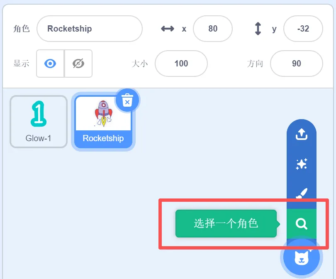The width and height of the screenshot is (336, 279).
Task: Click the x position field showing 80
Action: point(213,29)
